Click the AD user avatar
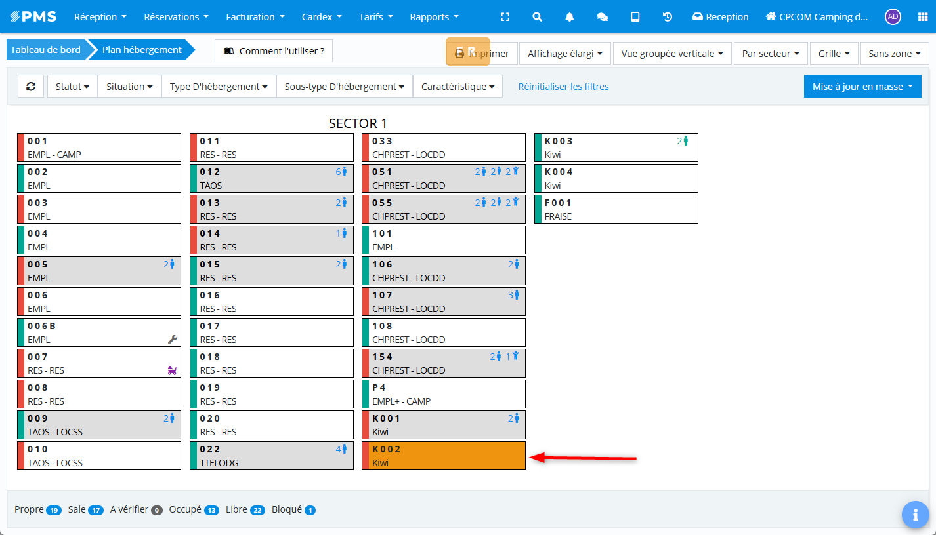 [x=893, y=17]
